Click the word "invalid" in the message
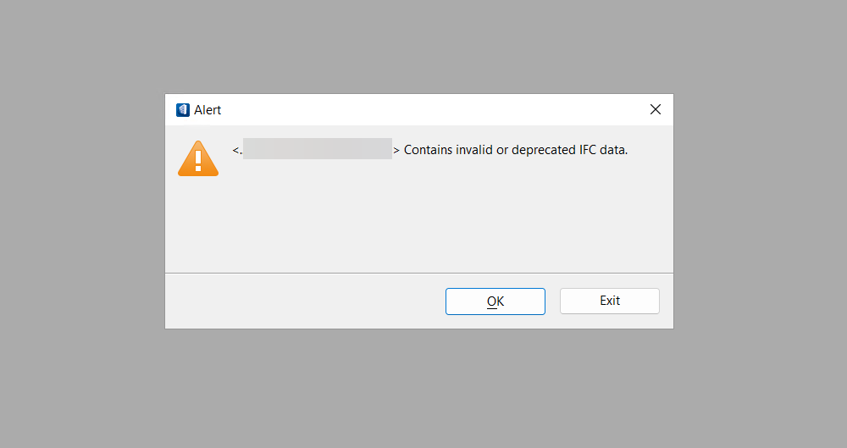Screen dimensions: 847x448 coord(474,150)
